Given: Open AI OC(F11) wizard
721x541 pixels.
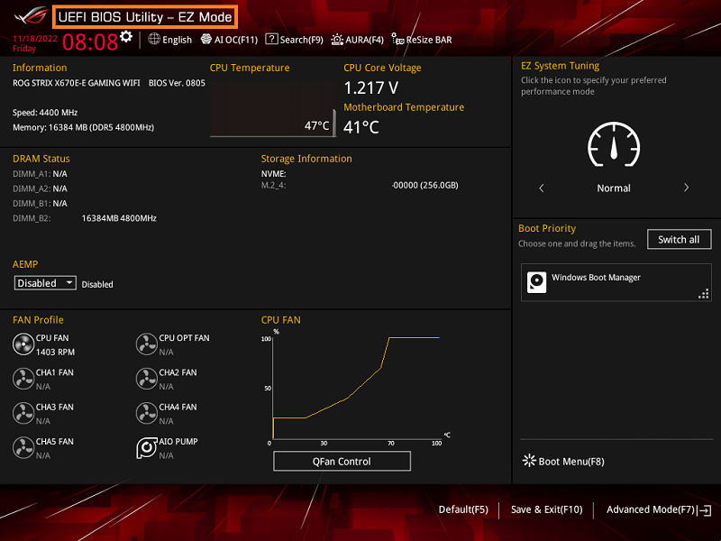Looking at the screenshot, I should pyautogui.click(x=230, y=40).
